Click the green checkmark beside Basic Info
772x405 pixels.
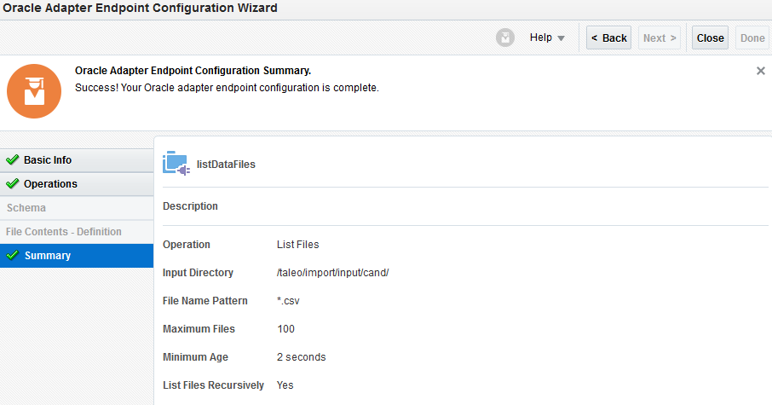coord(12,160)
